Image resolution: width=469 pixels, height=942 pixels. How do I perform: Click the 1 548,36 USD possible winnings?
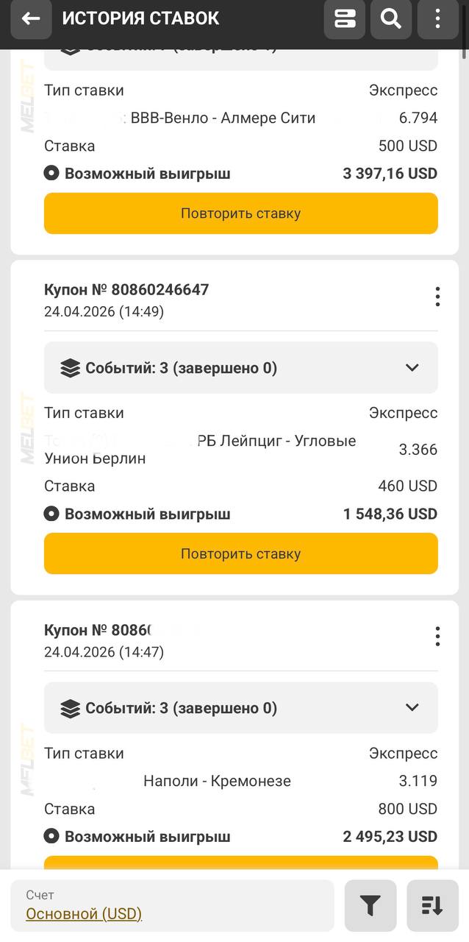[x=390, y=514]
